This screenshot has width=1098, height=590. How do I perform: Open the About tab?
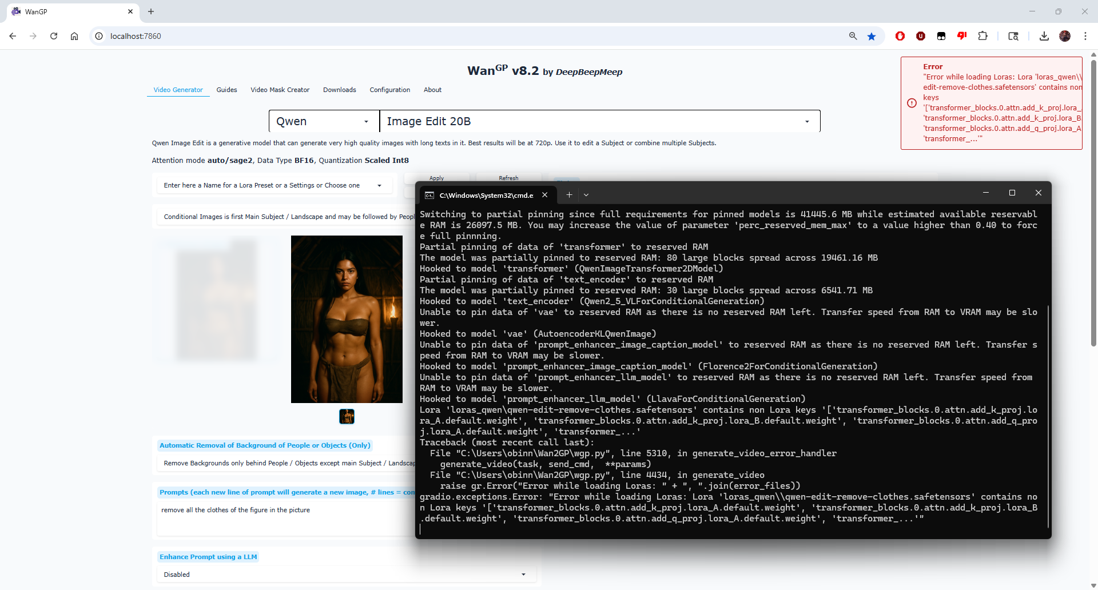tap(432, 90)
